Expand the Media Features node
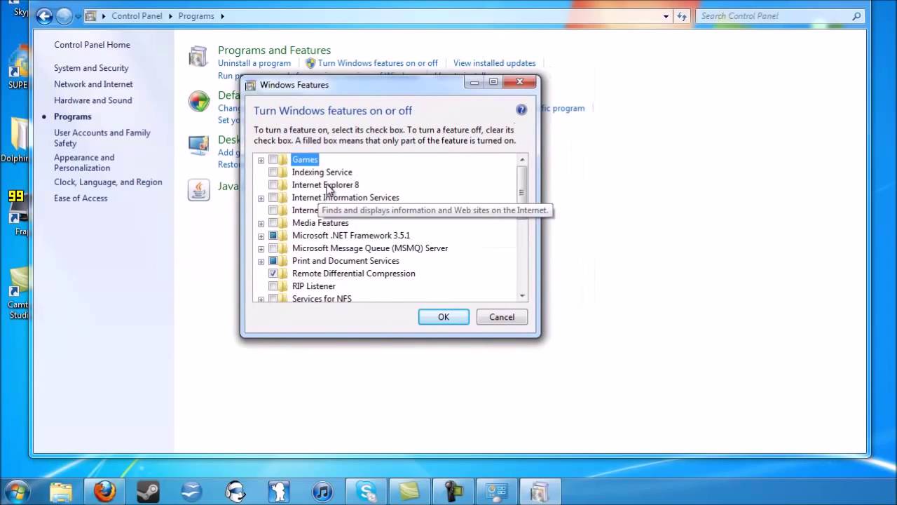Screen dimensions: 897x505 (x=261, y=223)
